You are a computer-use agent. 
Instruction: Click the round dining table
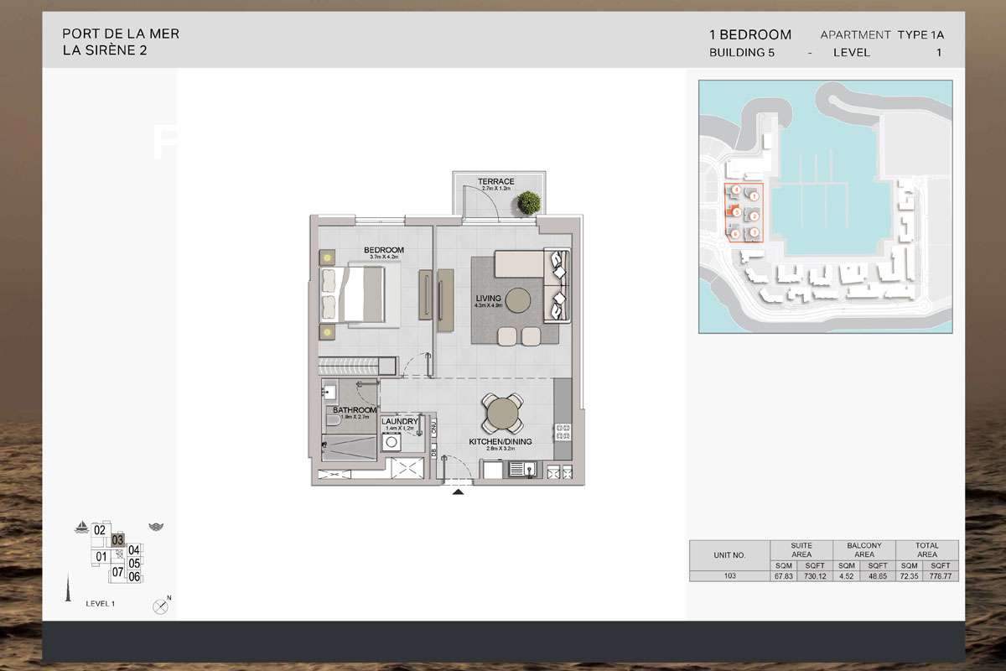pyautogui.click(x=502, y=414)
